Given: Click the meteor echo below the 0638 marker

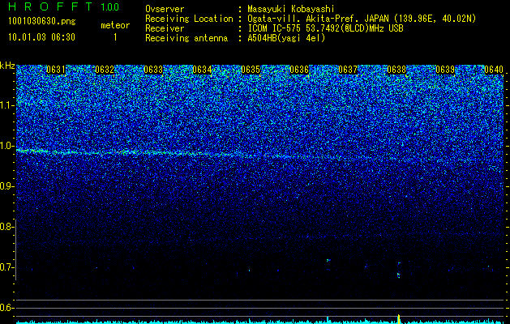Looking at the screenshot, I should tap(399, 270).
